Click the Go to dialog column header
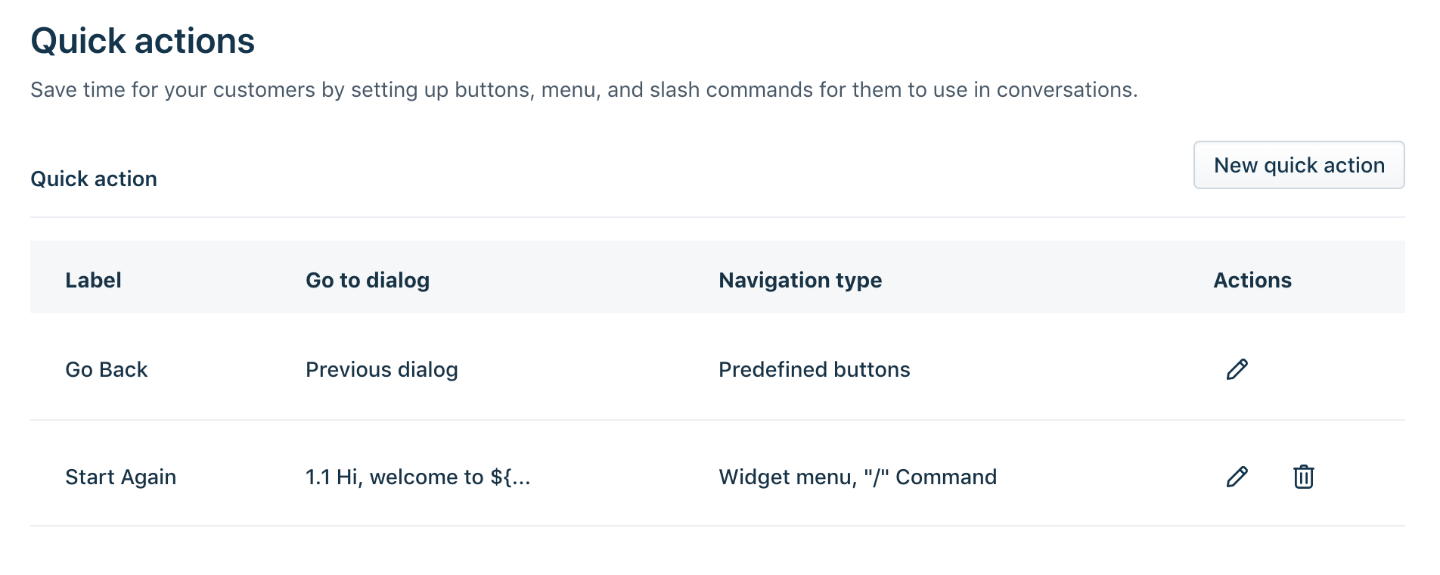Image resolution: width=1440 pixels, height=575 pixels. click(368, 280)
